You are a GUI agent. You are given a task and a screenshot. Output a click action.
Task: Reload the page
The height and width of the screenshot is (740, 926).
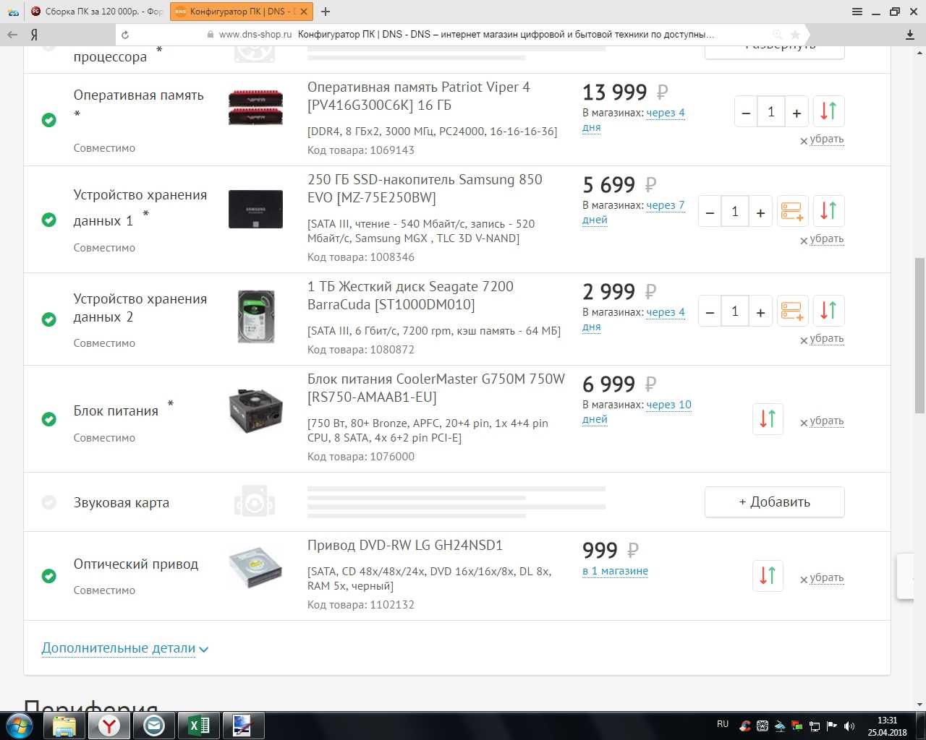tap(125, 34)
